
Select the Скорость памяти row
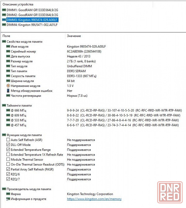pyautogui.click(x=23, y=76)
